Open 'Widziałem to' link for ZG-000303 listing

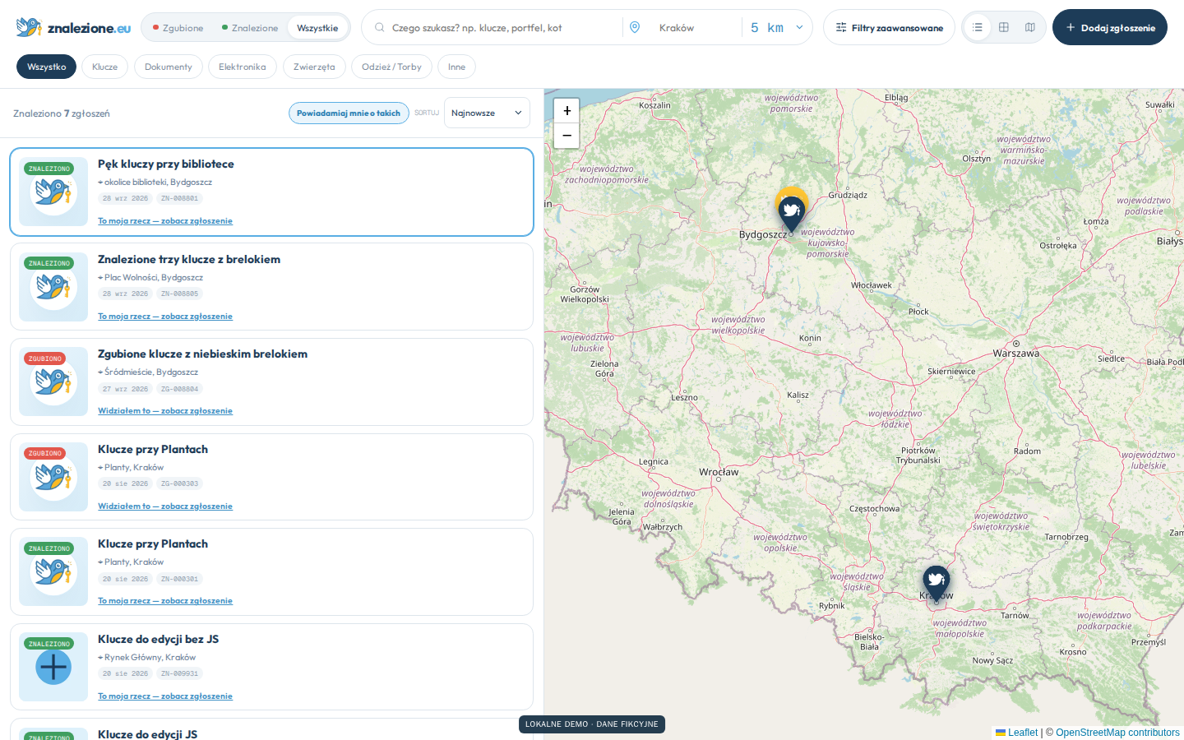[x=165, y=506]
